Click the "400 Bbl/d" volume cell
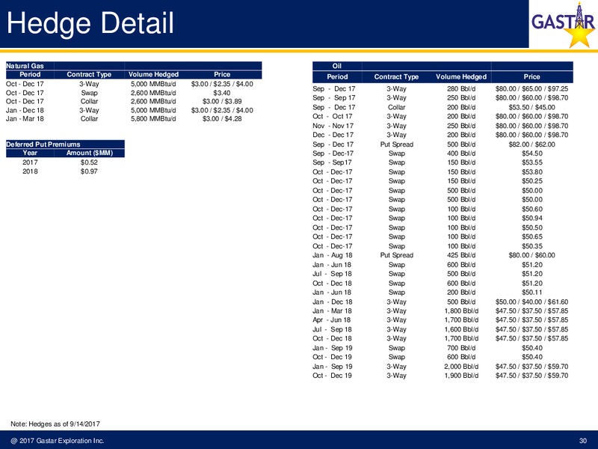 click(461, 153)
